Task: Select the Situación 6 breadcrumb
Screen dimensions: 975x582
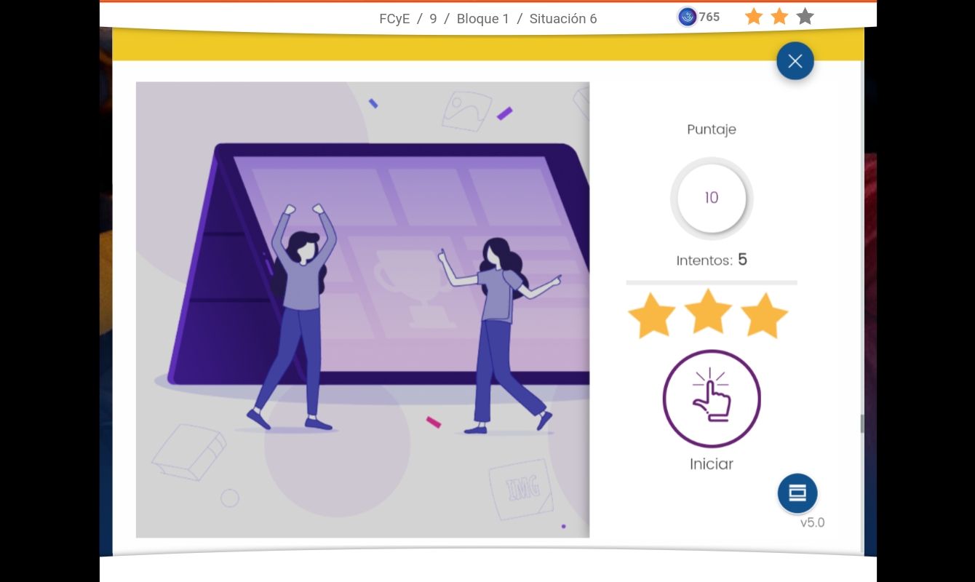Action: (562, 19)
